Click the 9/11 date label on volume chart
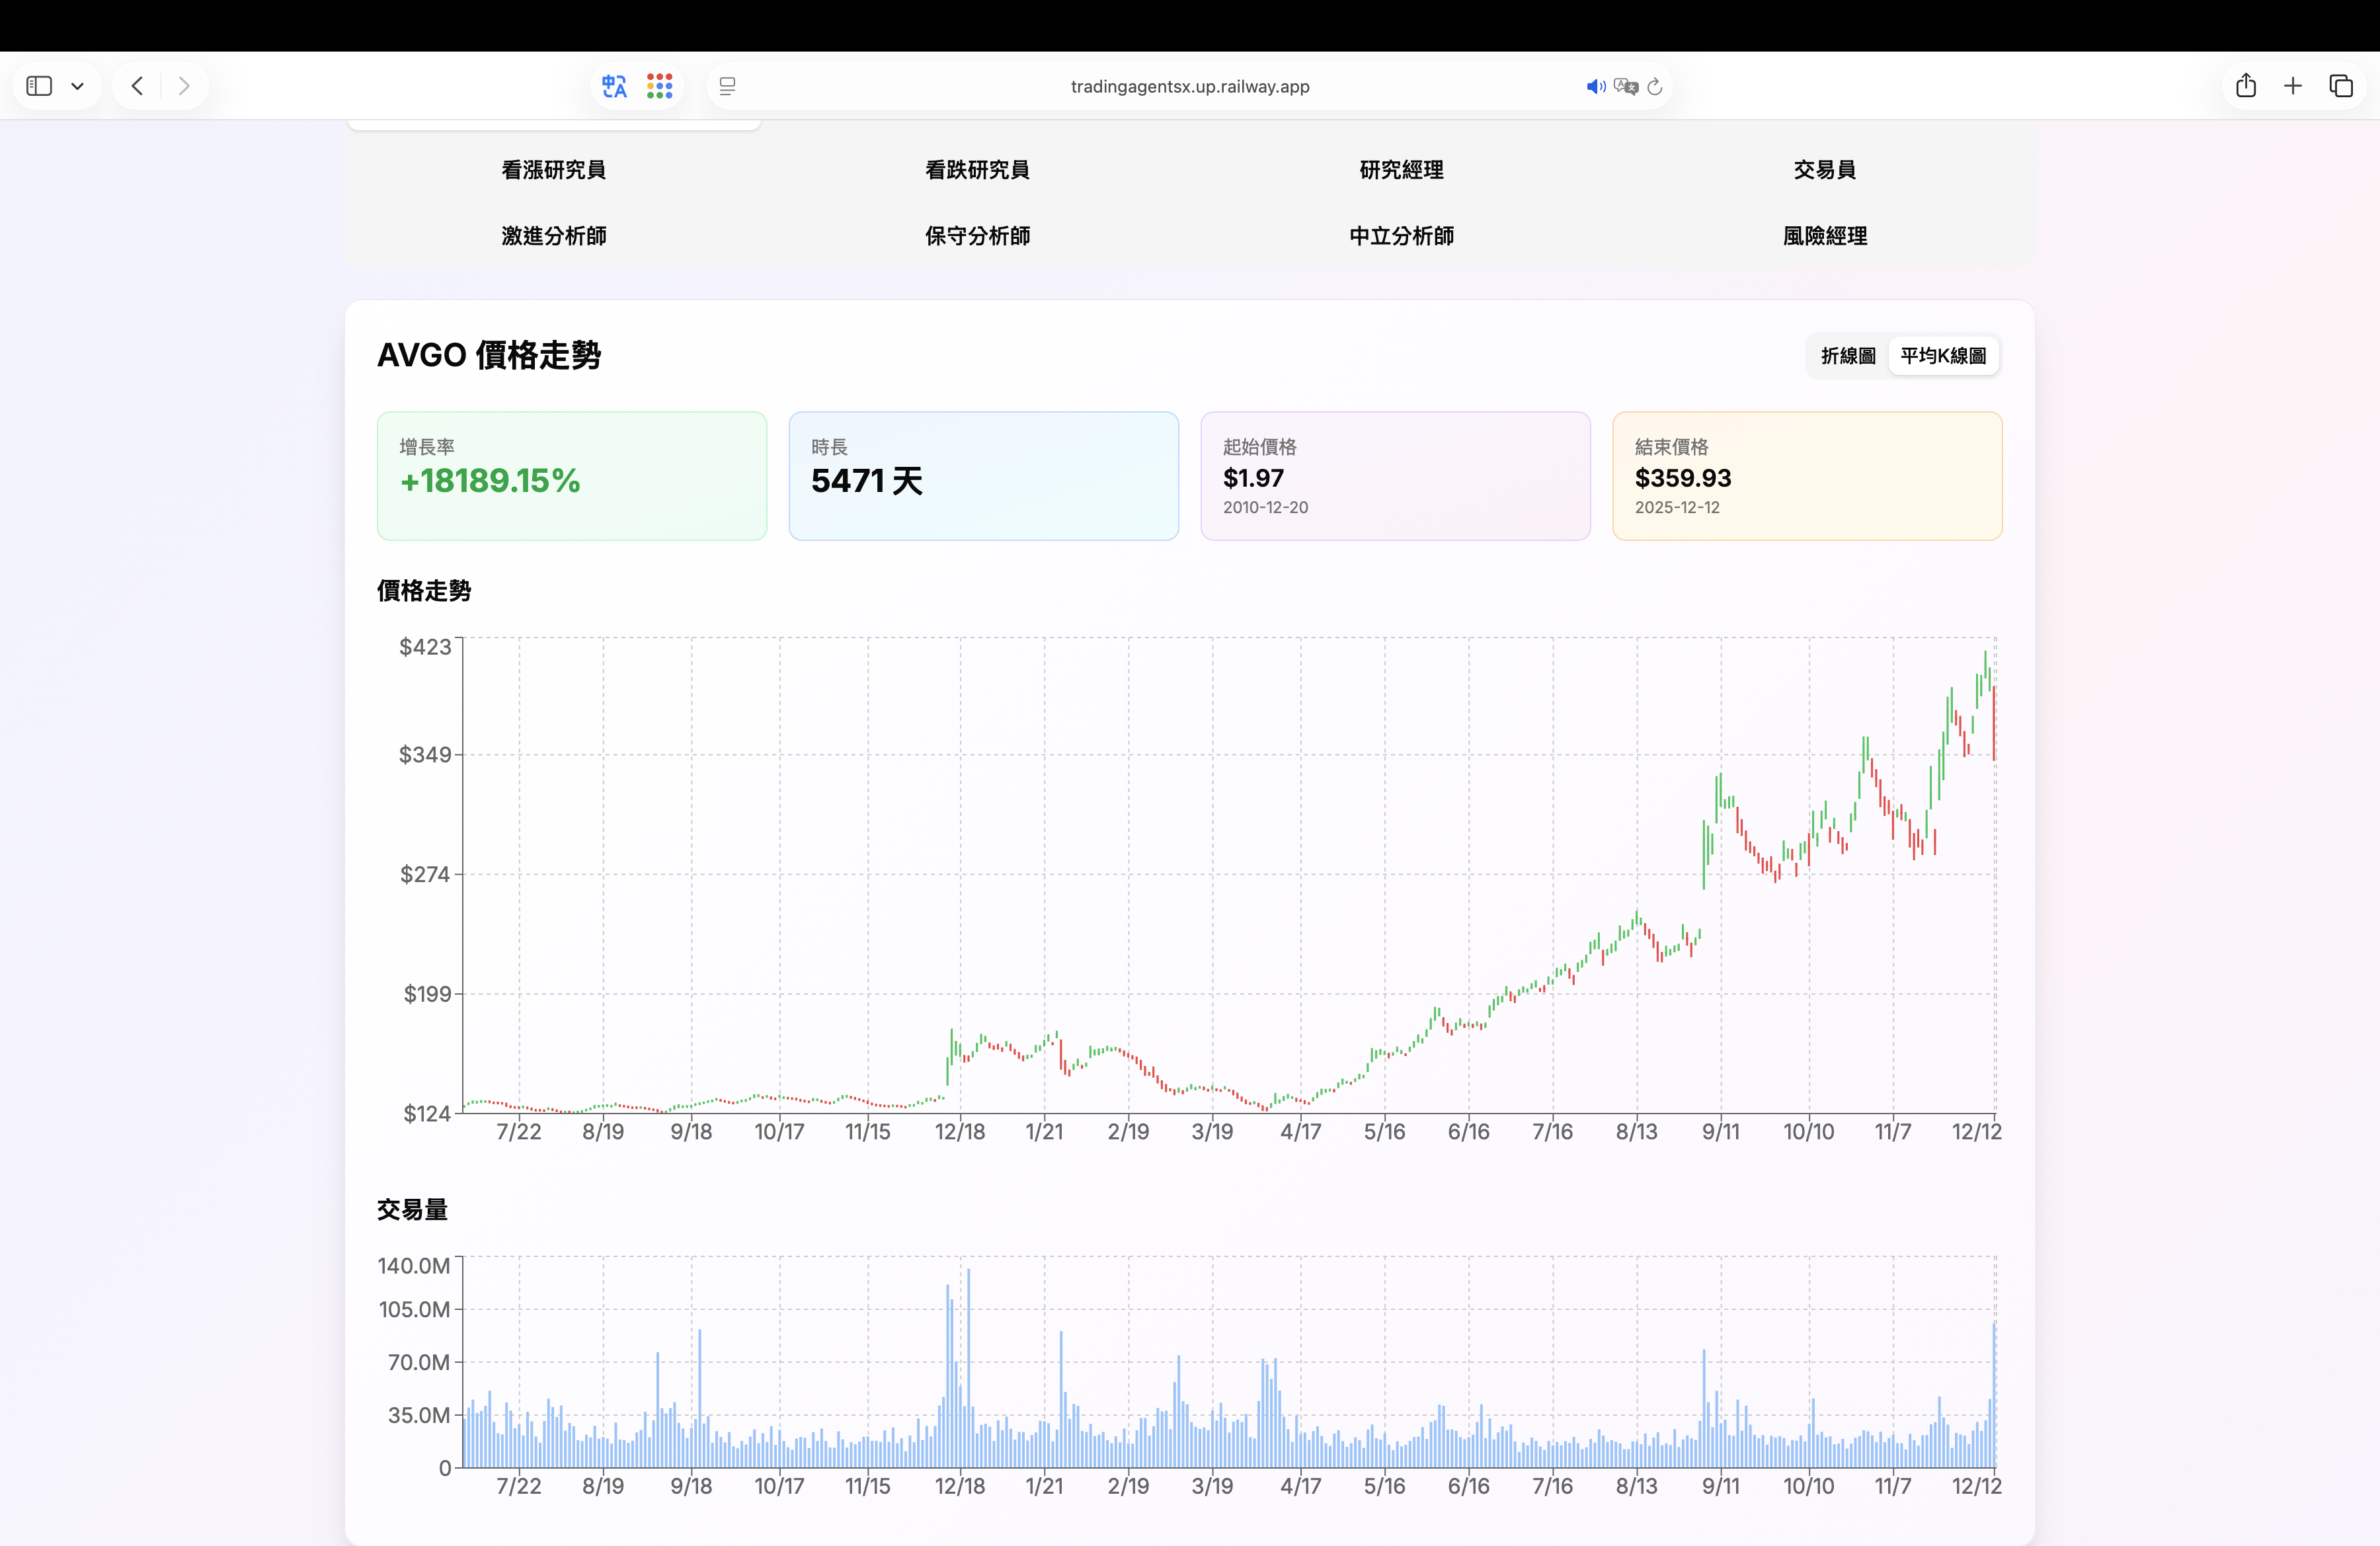 click(1721, 1486)
